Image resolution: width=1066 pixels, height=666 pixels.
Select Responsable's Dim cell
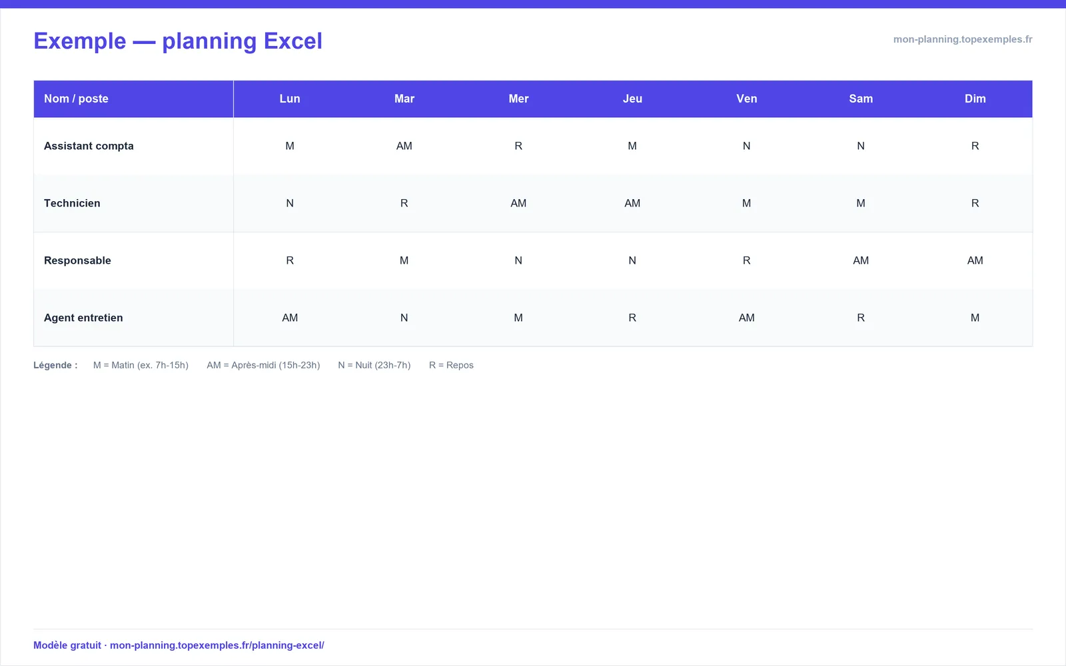pyautogui.click(x=975, y=260)
